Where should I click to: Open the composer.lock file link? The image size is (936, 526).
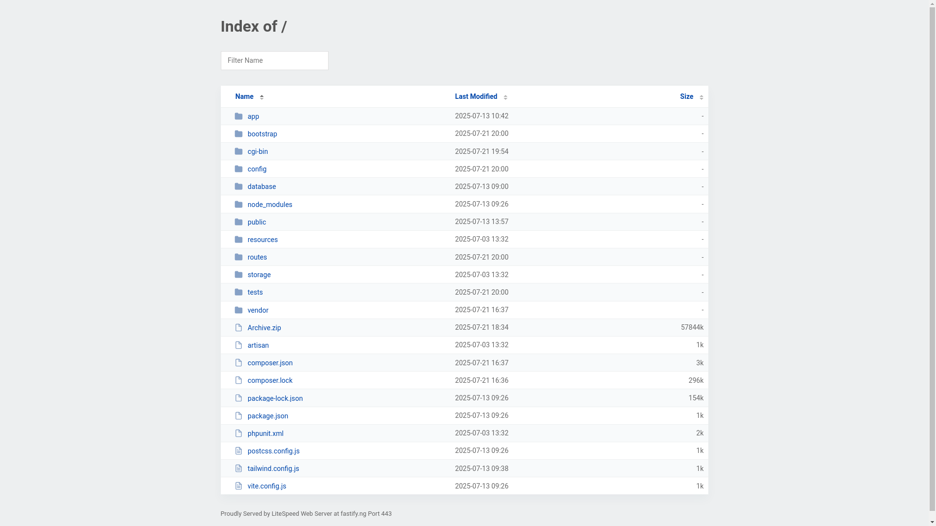pos(270,380)
